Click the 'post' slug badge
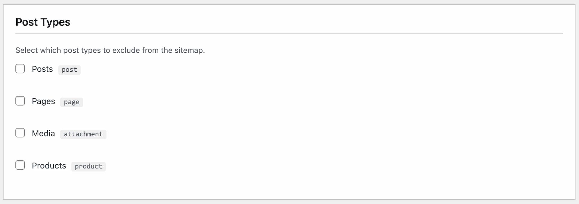Viewport: 579px width, 204px height. 69,70
